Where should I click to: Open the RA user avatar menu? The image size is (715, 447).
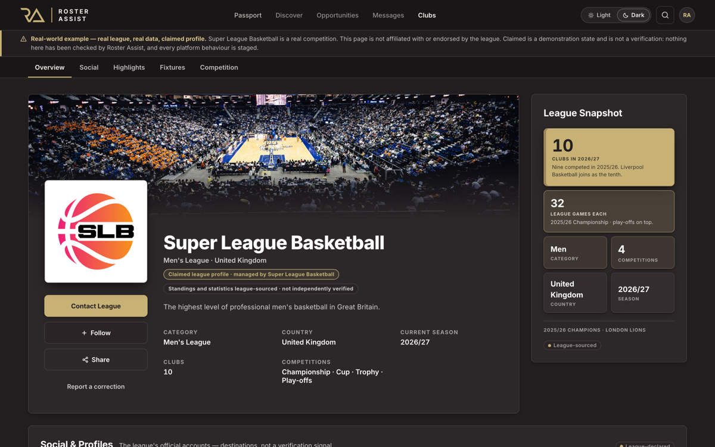687,15
